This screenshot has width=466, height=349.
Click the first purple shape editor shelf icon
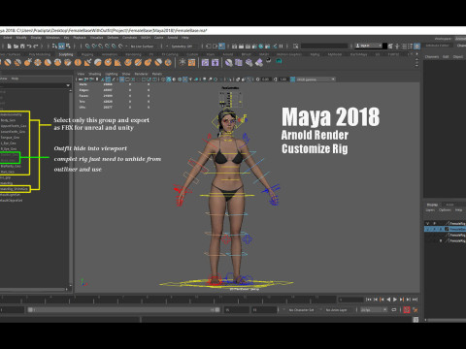click(205, 62)
